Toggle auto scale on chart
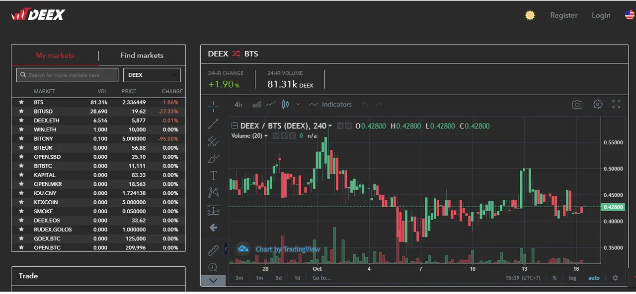The image size is (636, 294). pyautogui.click(x=594, y=278)
